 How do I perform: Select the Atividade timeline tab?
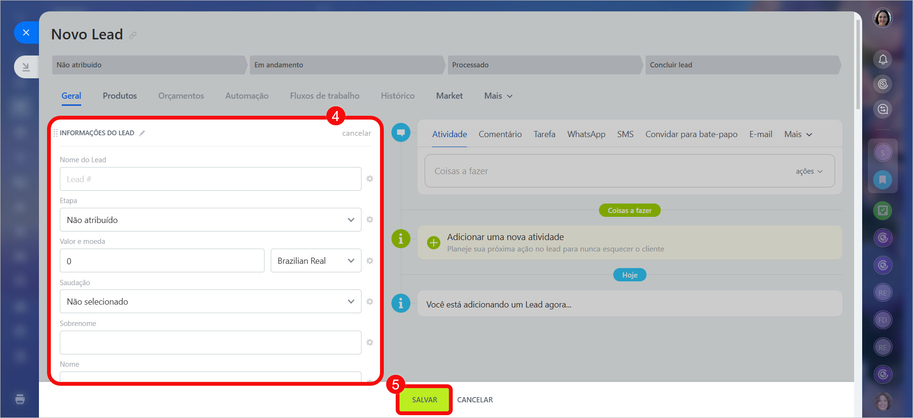449,134
